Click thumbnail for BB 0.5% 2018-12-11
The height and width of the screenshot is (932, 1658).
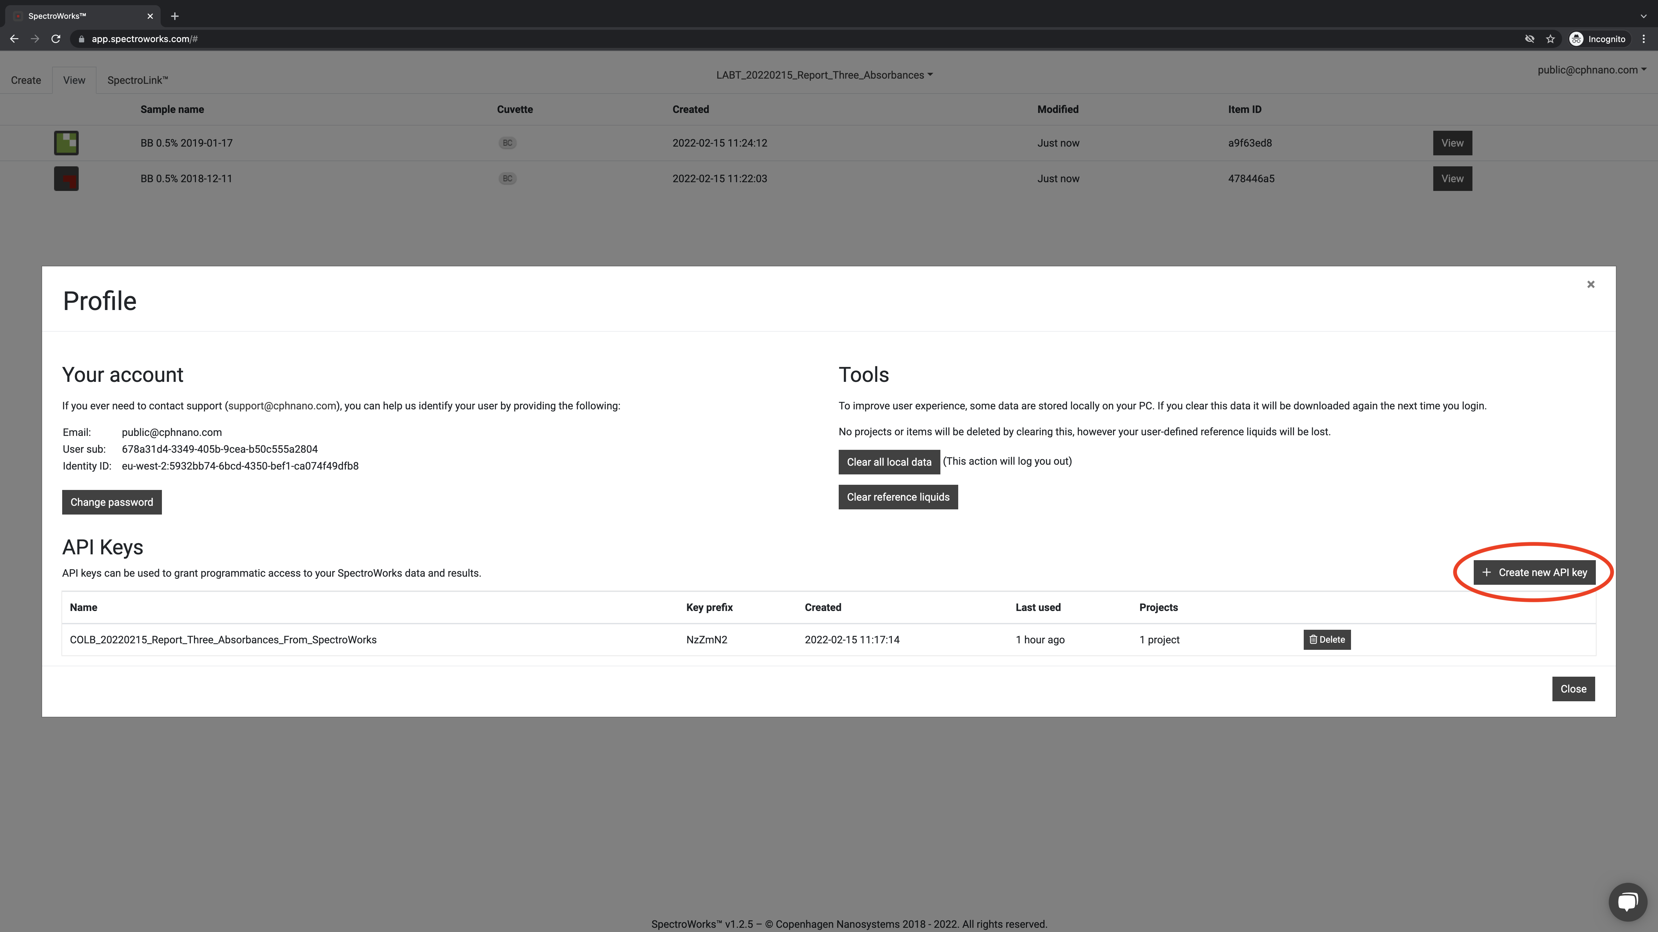point(66,179)
